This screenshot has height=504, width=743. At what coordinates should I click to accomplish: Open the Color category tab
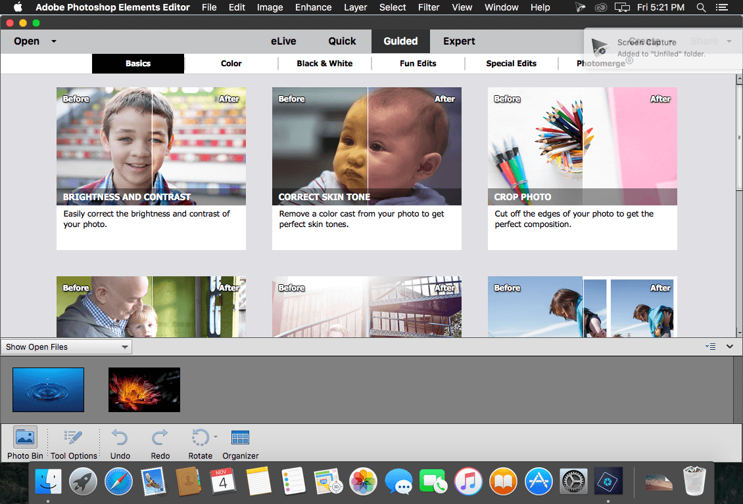[x=231, y=64]
